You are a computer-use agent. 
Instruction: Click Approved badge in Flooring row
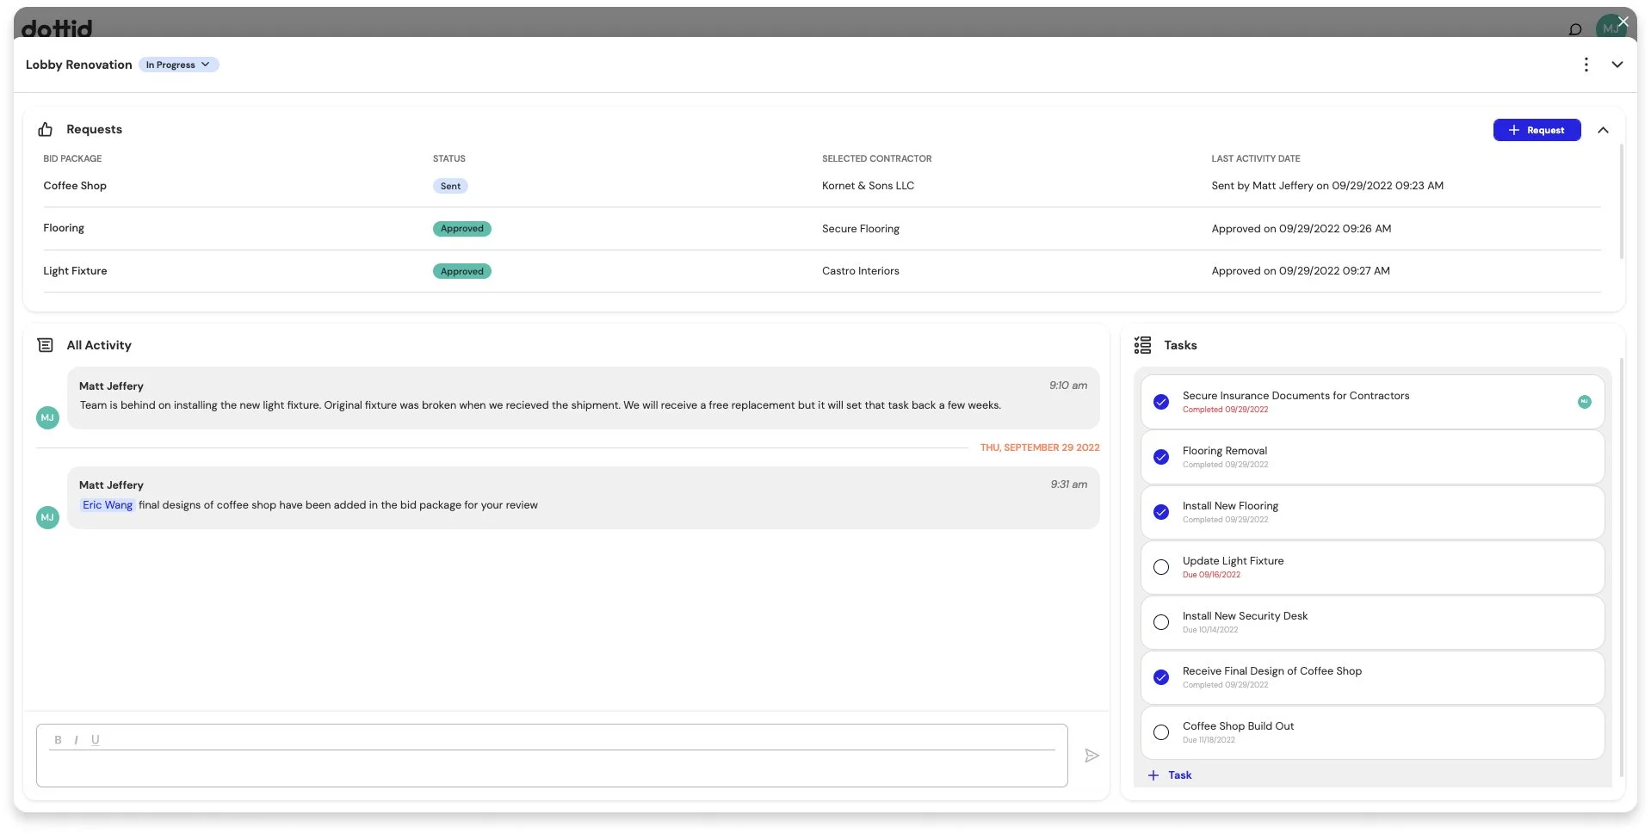[x=461, y=229]
